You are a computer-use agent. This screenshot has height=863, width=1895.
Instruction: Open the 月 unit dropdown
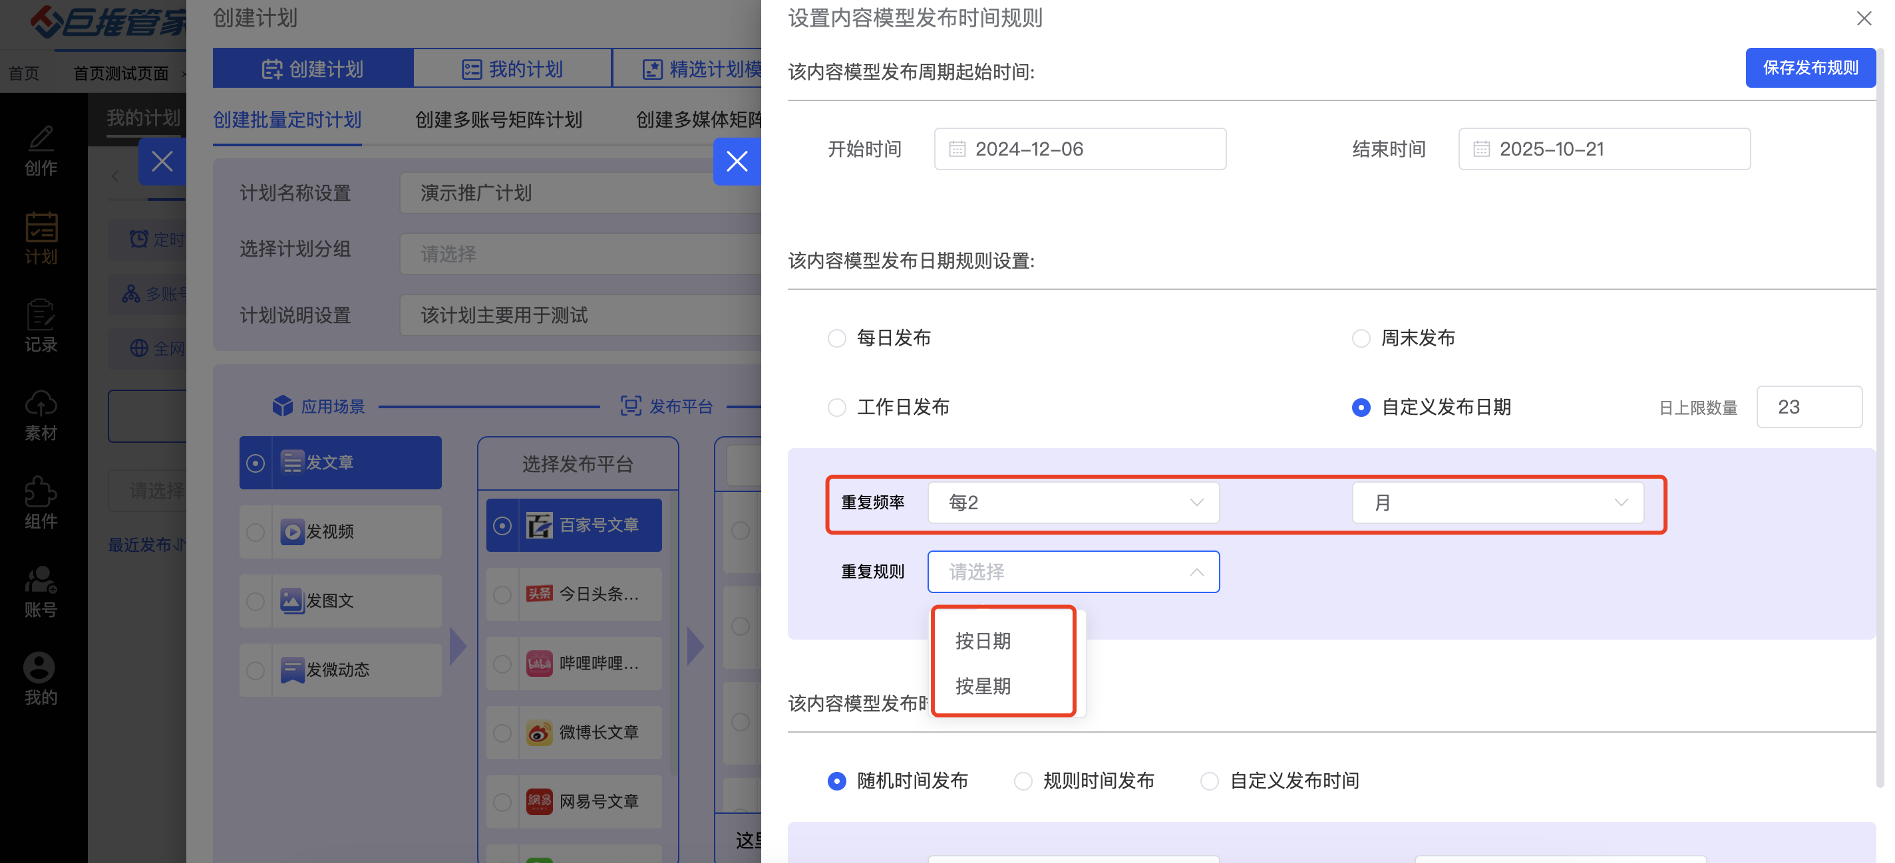click(1497, 503)
